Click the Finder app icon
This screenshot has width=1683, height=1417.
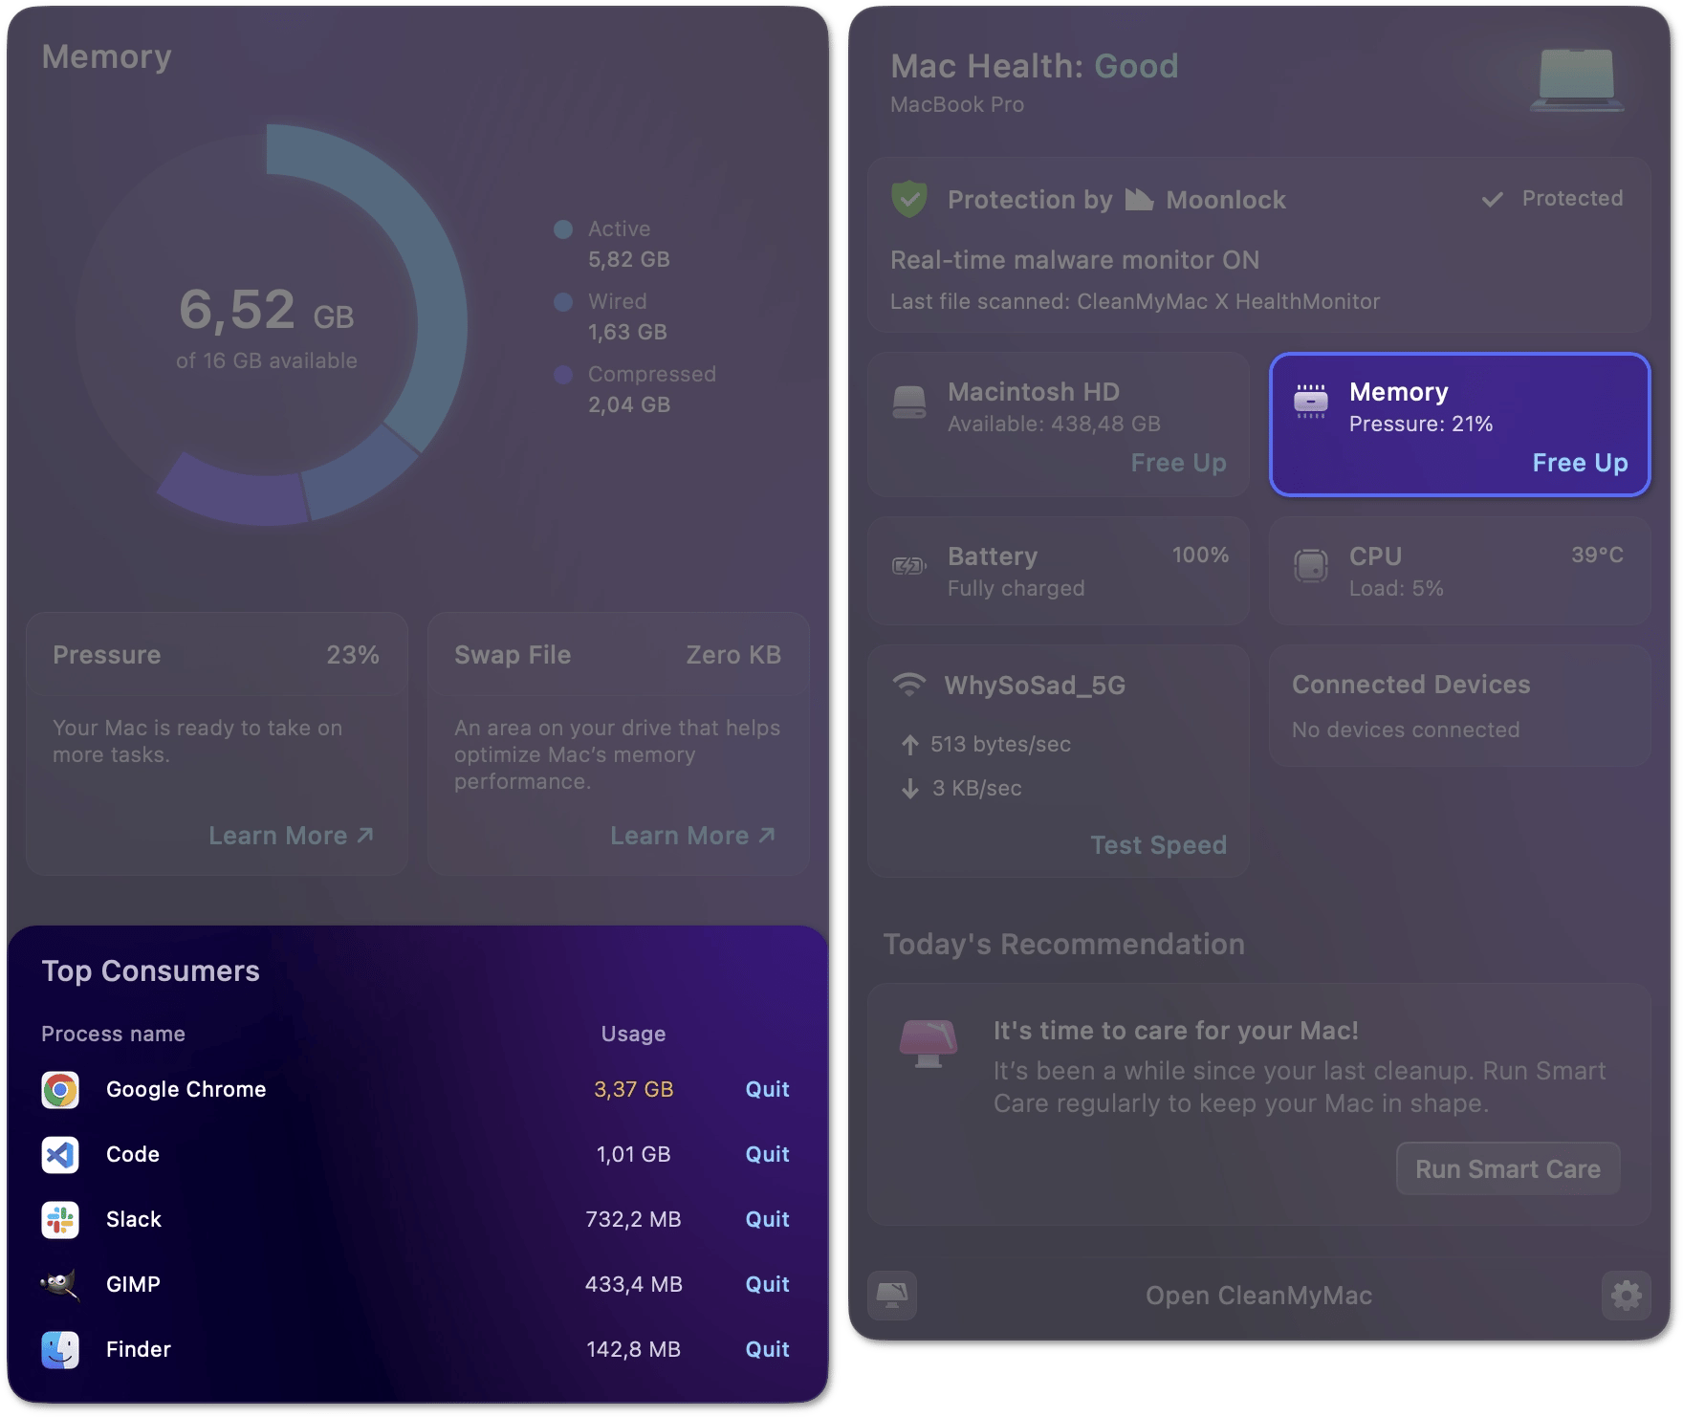60,1350
